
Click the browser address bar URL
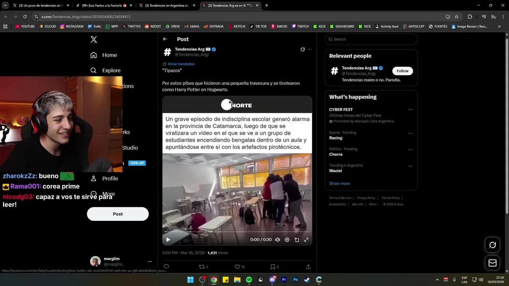(x=86, y=17)
